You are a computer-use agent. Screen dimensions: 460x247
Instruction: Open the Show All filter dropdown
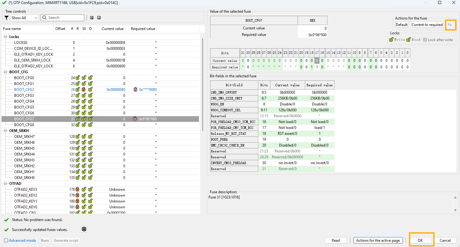pyautogui.click(x=25, y=18)
